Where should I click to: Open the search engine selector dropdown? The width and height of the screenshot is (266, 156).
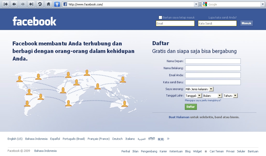pyautogui.click(x=263, y=4)
